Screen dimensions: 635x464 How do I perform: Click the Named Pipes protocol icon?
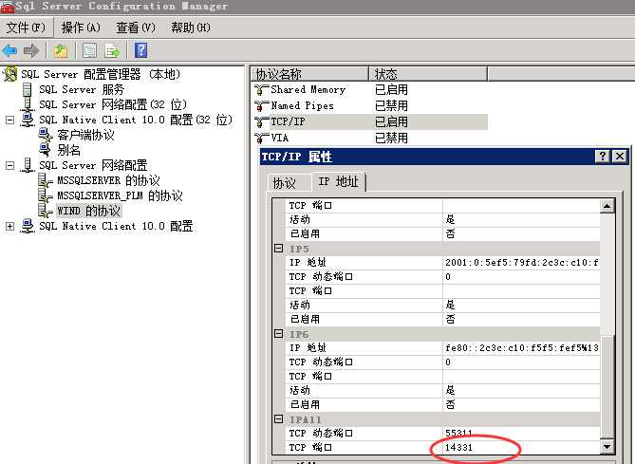(x=262, y=105)
